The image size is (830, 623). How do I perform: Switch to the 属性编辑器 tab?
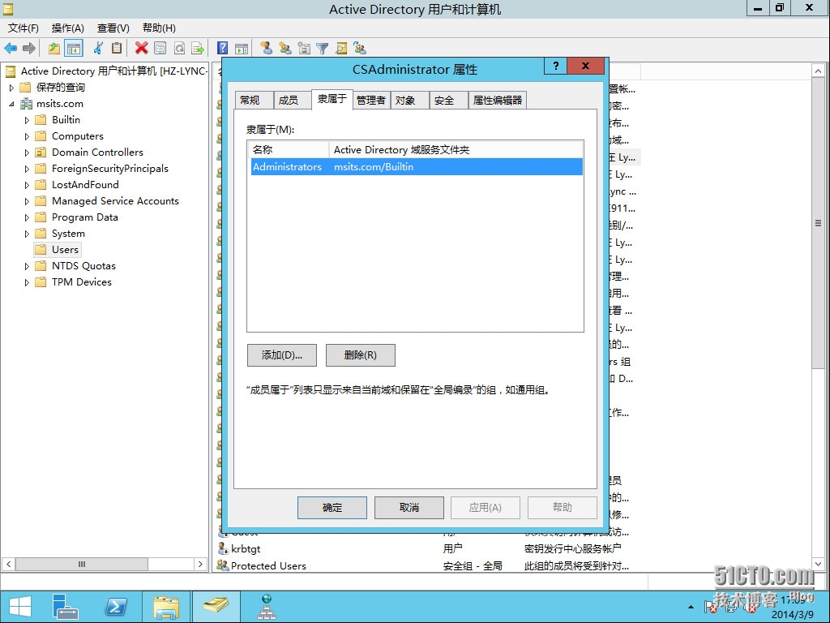click(498, 100)
